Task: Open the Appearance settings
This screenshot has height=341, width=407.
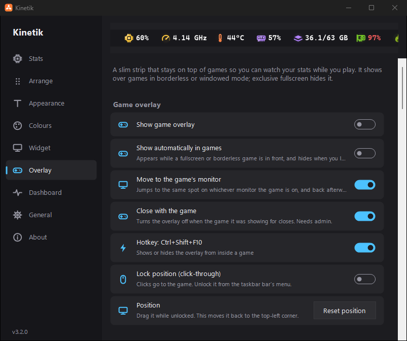Action: pos(51,104)
